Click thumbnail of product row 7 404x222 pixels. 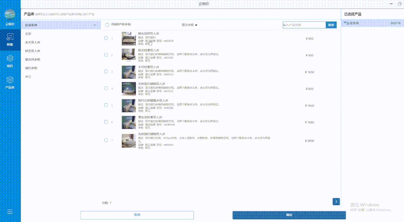pyautogui.click(x=128, y=141)
